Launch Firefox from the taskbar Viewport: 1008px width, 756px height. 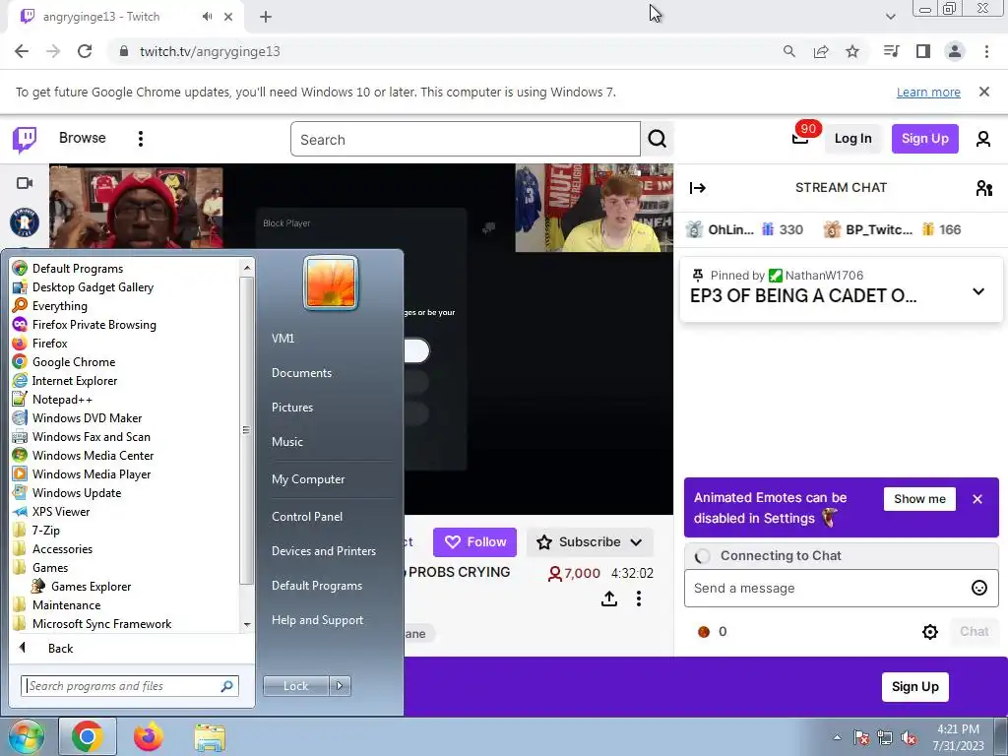point(149,736)
